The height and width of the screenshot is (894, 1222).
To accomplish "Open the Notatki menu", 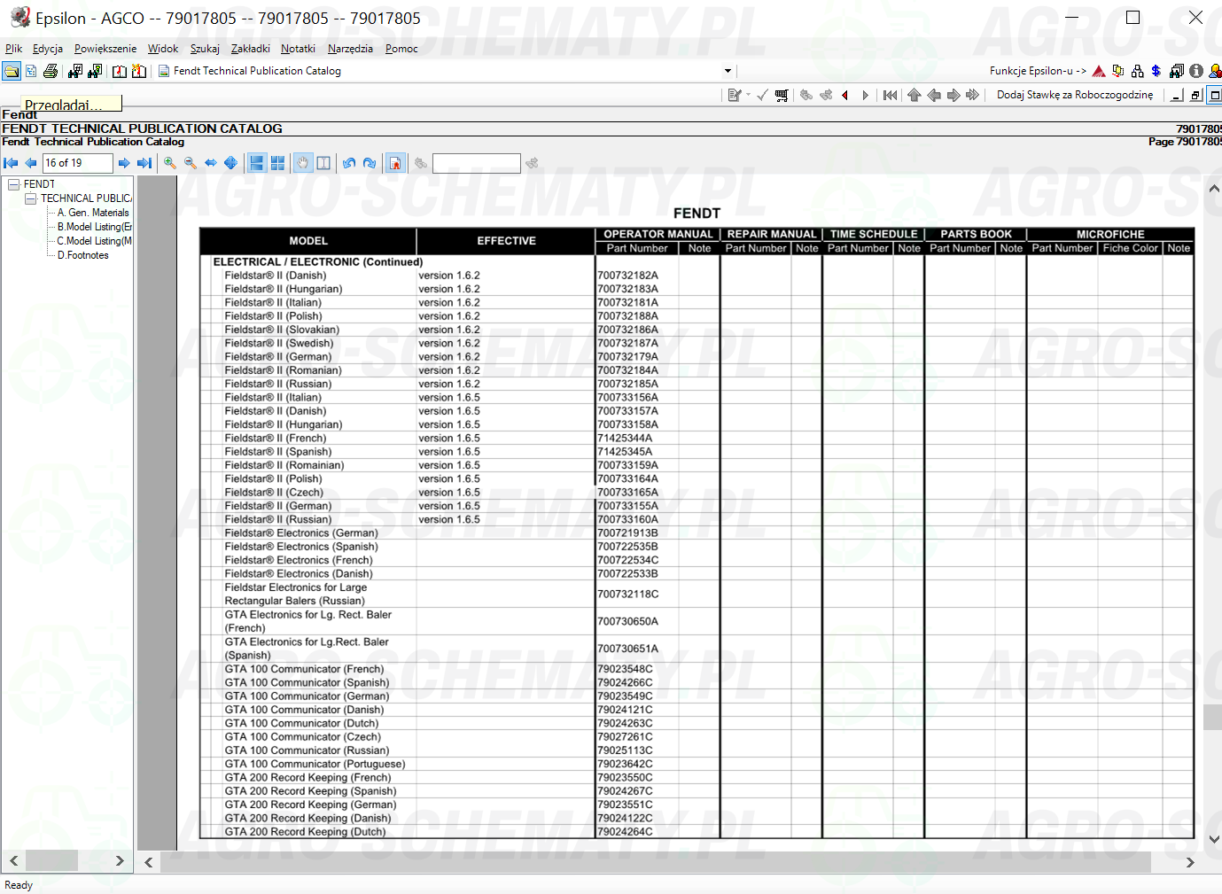I will 298,49.
